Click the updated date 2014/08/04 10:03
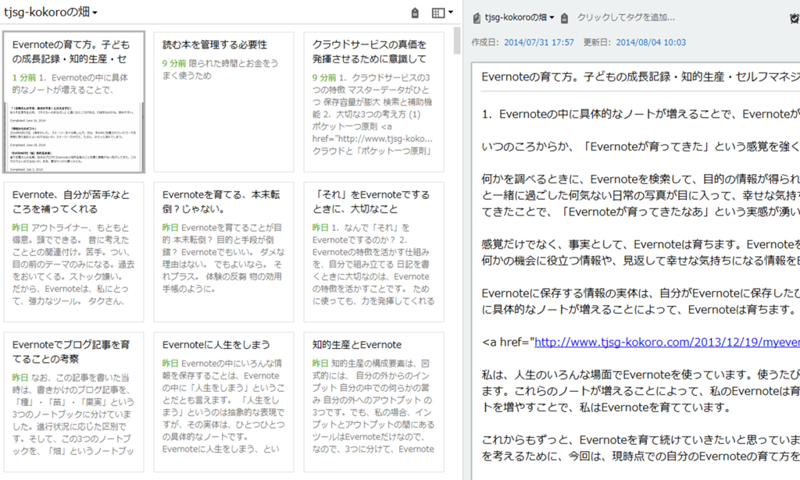Viewport: 800px width, 480px height. 651,42
